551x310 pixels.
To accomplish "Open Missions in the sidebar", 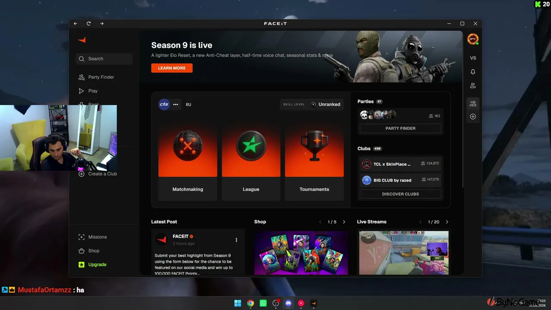I will (97, 237).
